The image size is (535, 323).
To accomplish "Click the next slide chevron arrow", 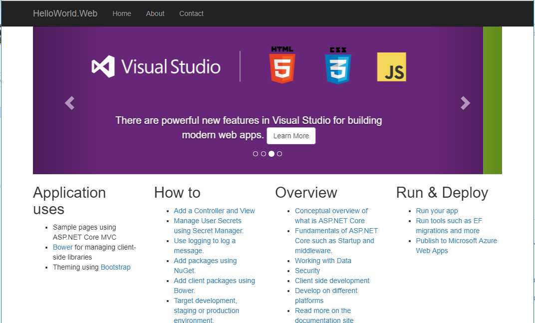I will coord(465,103).
